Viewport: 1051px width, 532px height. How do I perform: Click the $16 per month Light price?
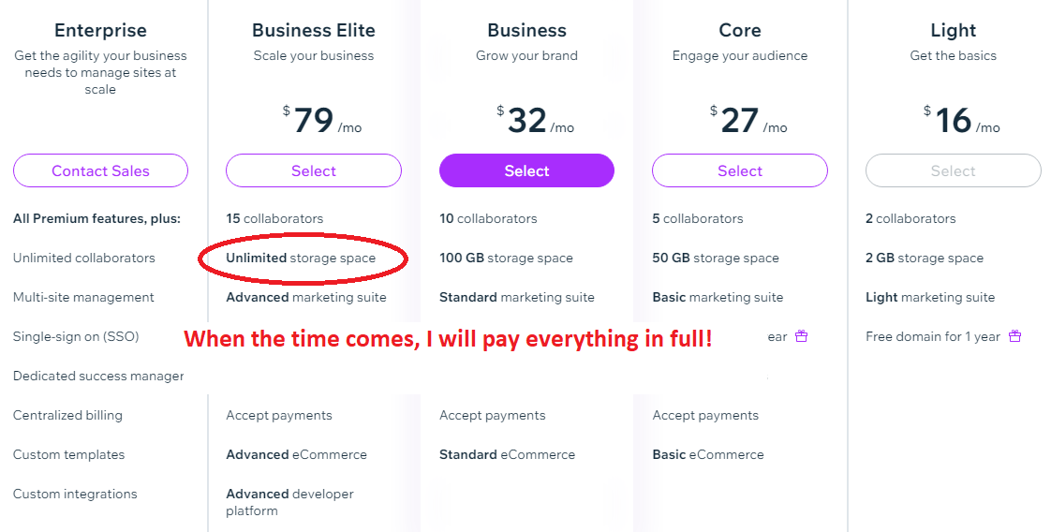pos(961,121)
